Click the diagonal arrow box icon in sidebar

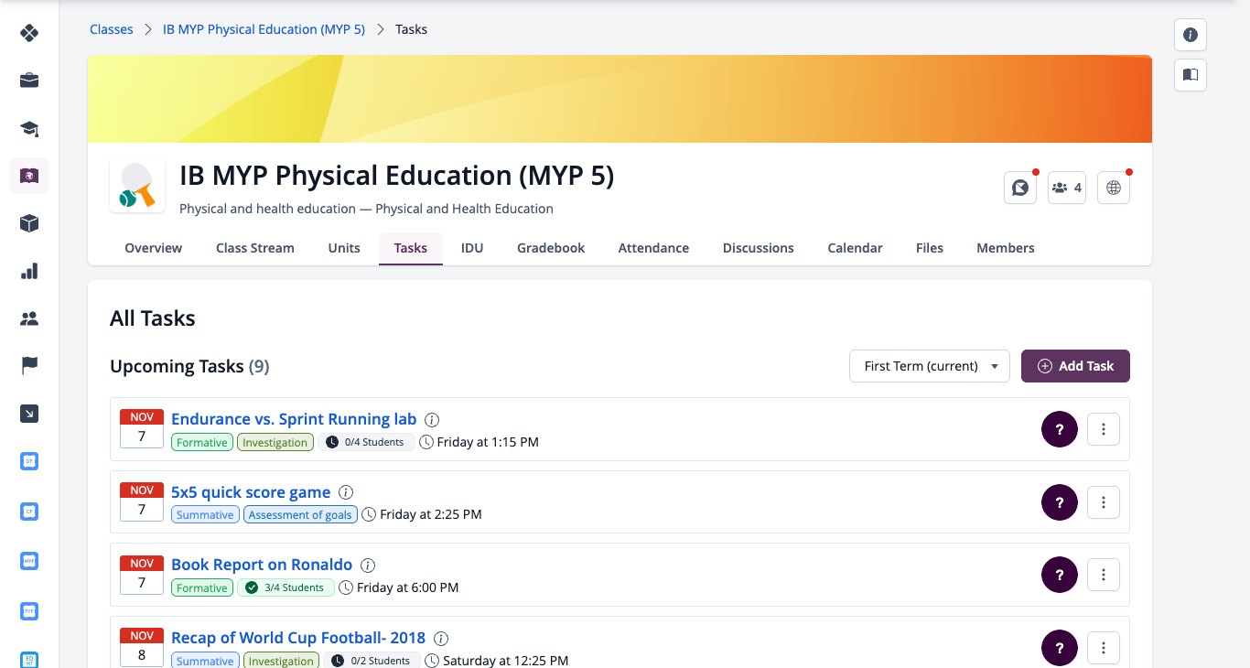click(29, 414)
